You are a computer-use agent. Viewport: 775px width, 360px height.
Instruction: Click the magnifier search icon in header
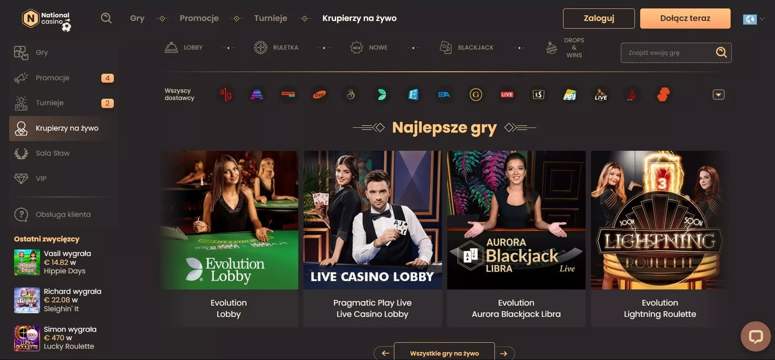click(x=106, y=18)
